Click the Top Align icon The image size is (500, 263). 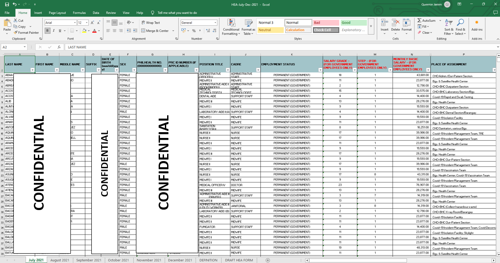[108, 23]
